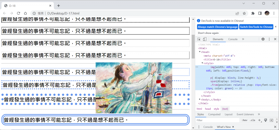Close the DevTools panel
The width and height of the screenshot is (279, 130).
pyautogui.click(x=275, y=39)
